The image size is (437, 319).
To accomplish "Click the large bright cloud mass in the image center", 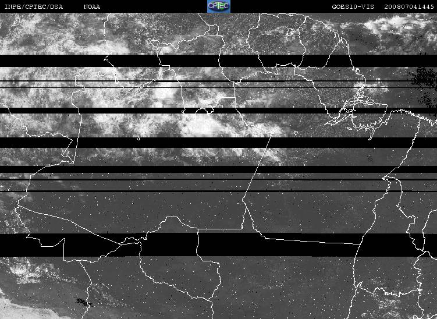I will coord(202,126).
